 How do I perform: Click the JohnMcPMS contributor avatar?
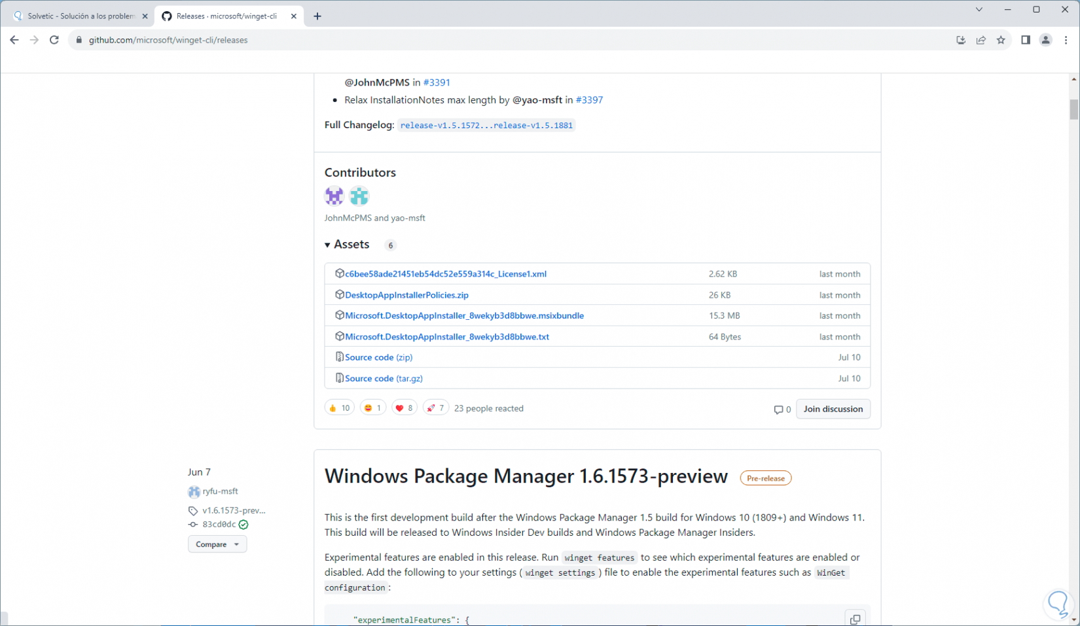[334, 196]
